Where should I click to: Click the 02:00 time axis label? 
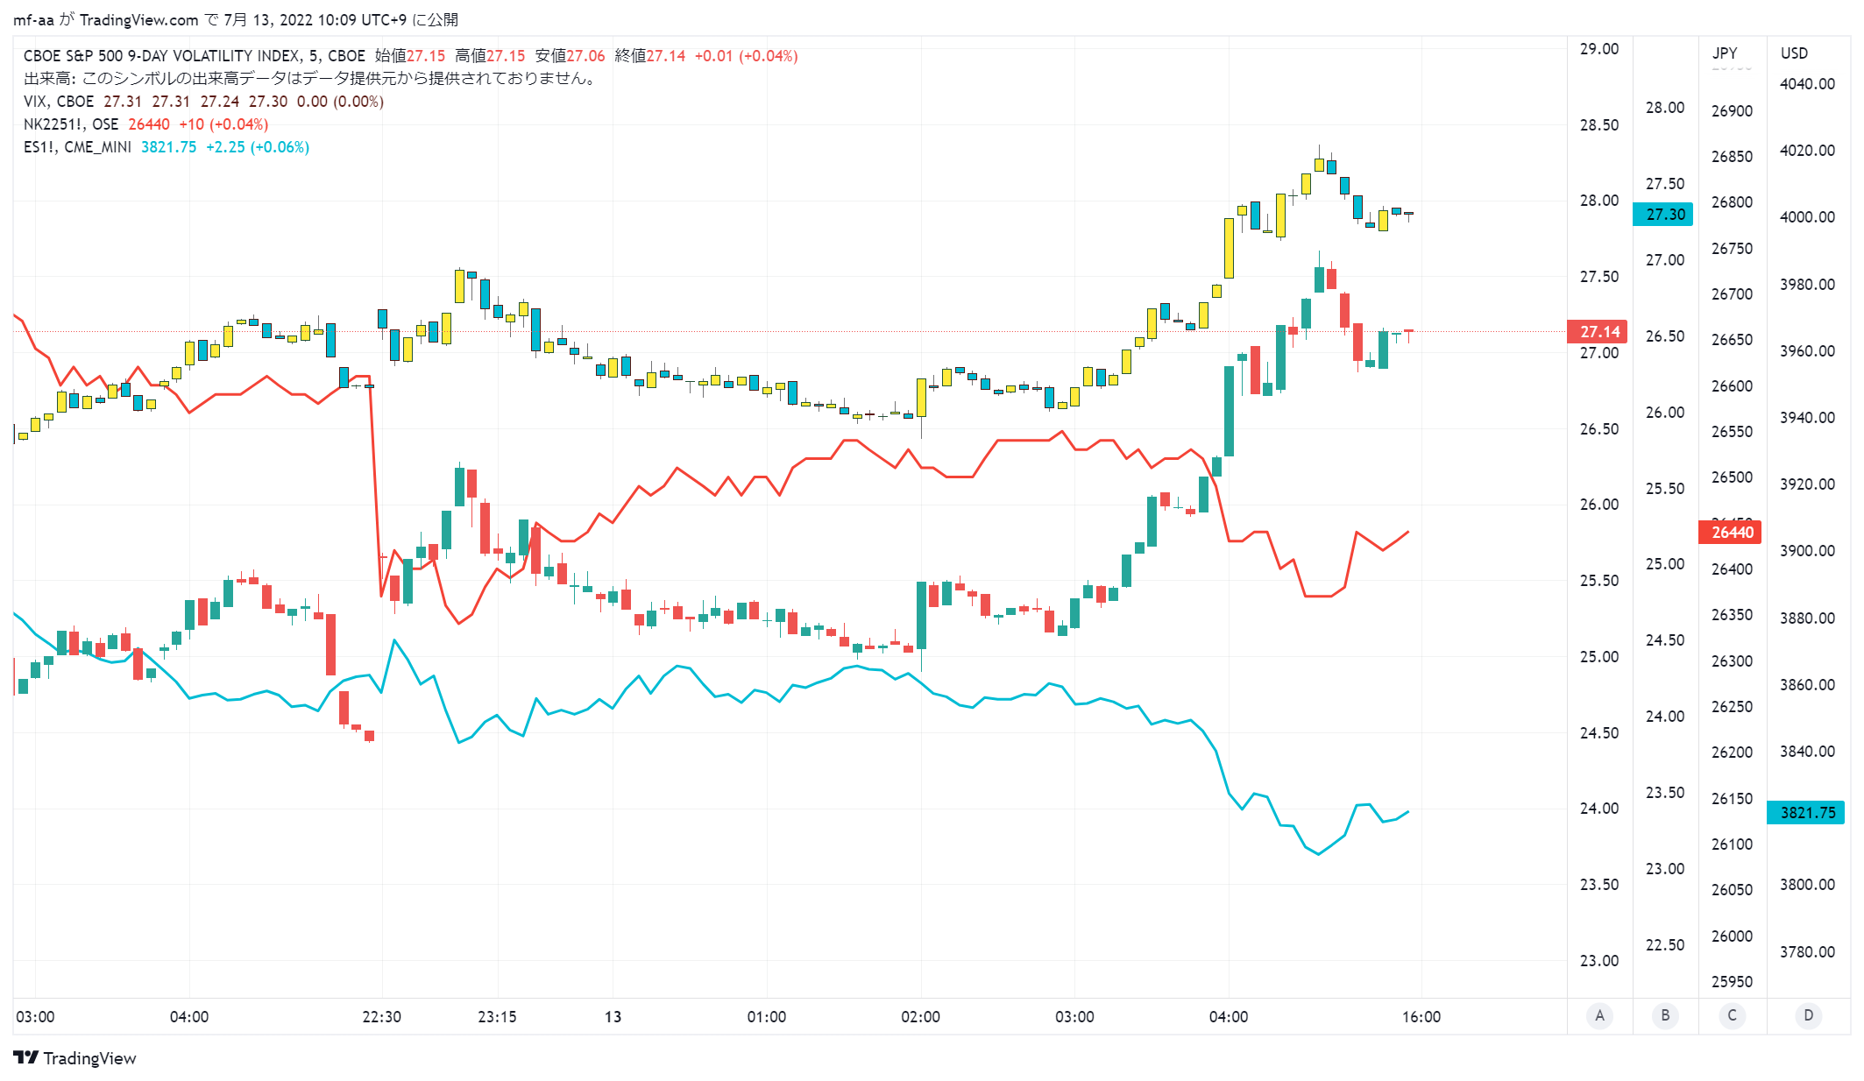click(x=920, y=1017)
